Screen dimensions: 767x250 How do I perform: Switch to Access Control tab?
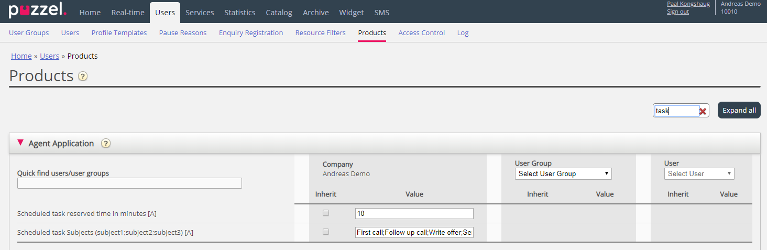tap(421, 32)
